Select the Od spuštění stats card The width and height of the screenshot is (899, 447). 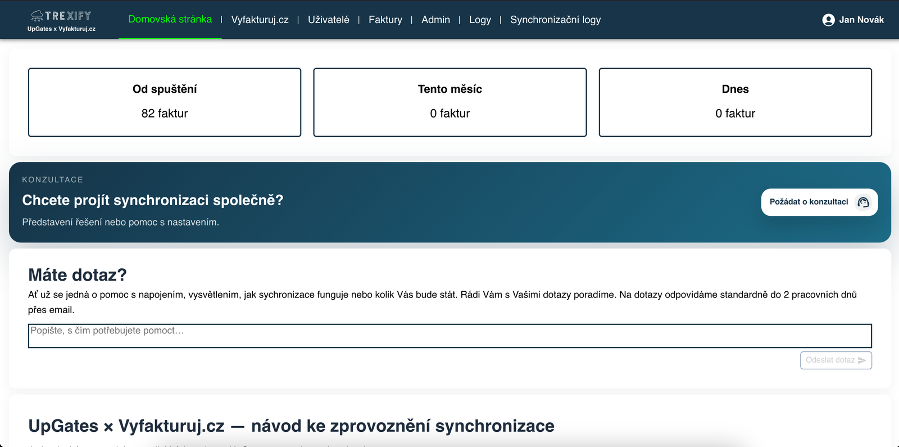click(165, 102)
